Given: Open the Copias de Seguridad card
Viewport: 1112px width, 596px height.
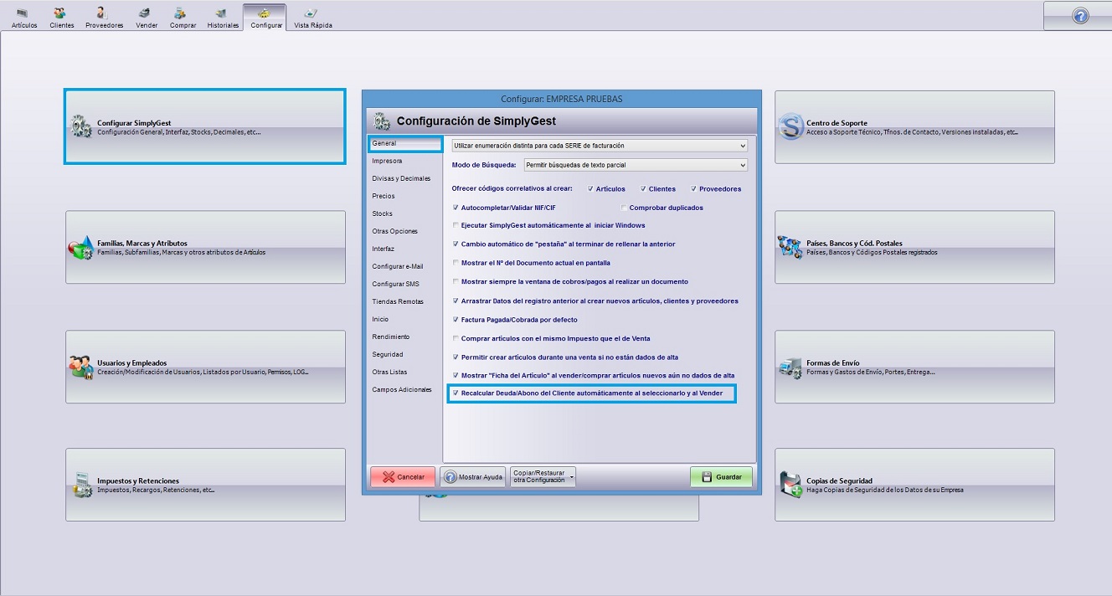Looking at the screenshot, I should coord(914,485).
